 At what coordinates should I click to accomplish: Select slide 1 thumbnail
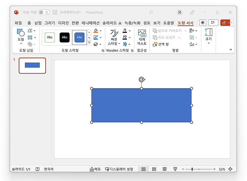click(32, 66)
